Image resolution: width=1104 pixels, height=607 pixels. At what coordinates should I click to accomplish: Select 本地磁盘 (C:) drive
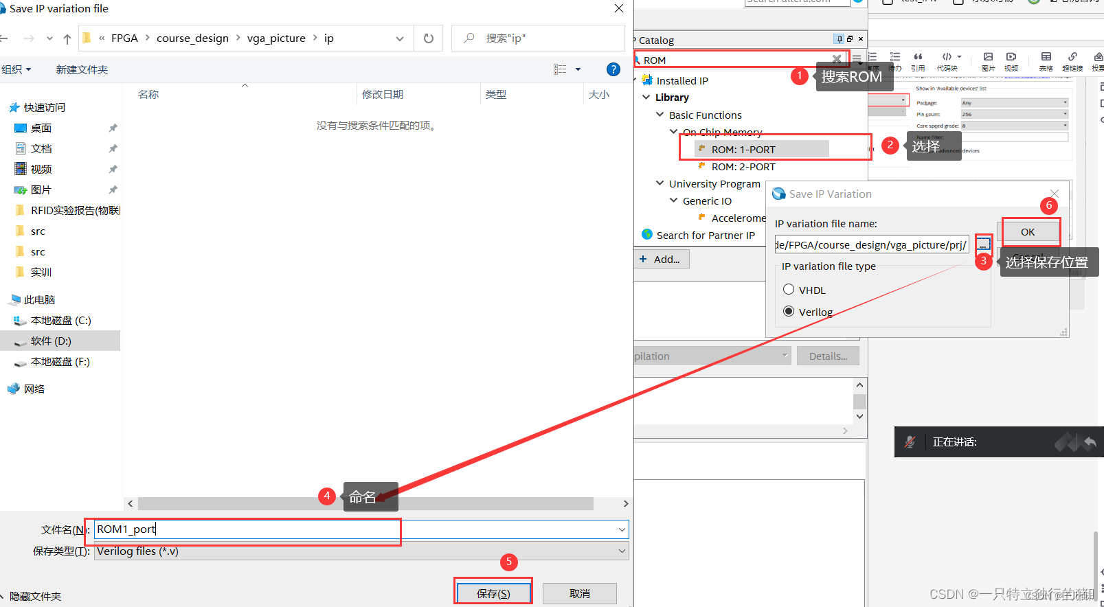pos(60,320)
